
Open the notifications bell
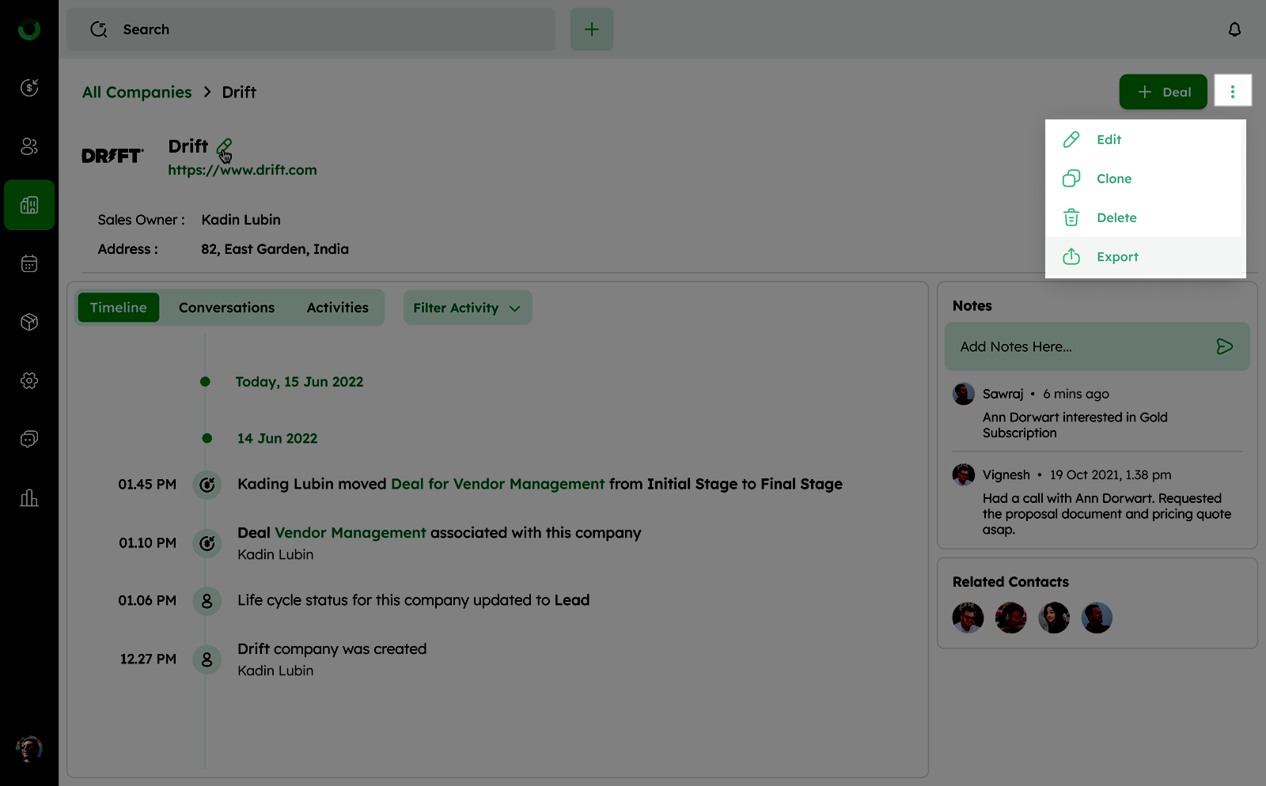pyautogui.click(x=1234, y=29)
